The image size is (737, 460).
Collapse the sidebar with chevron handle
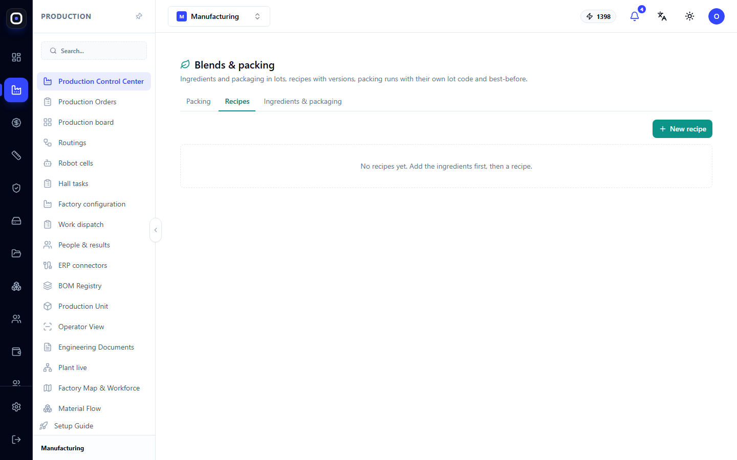tap(156, 230)
